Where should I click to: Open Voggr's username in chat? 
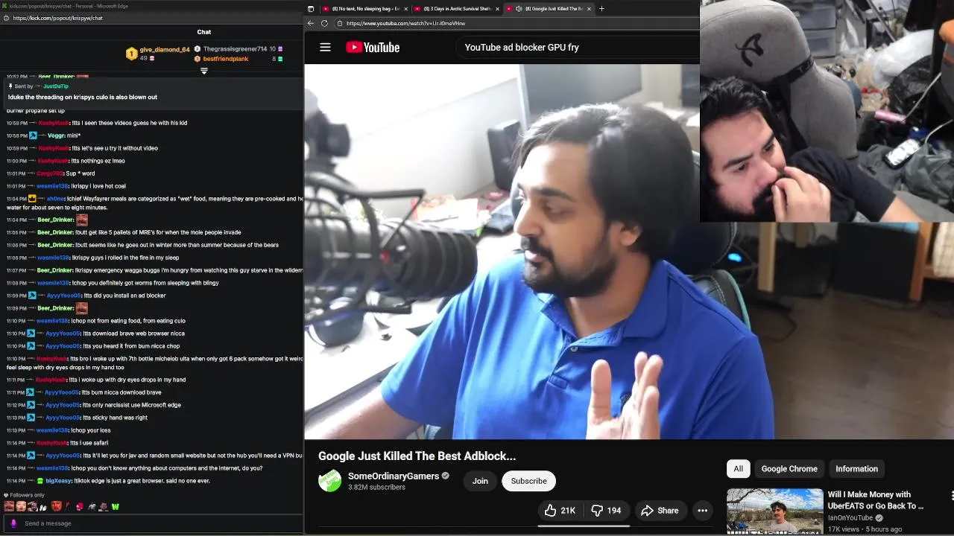coord(56,135)
